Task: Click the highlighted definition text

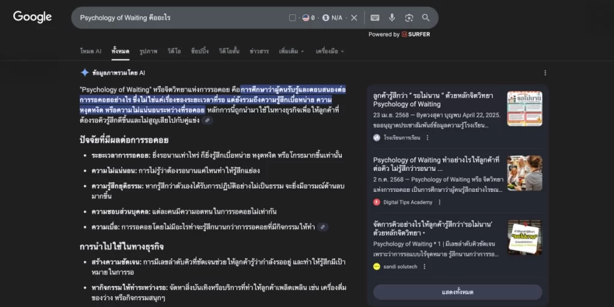Action: tap(212, 100)
